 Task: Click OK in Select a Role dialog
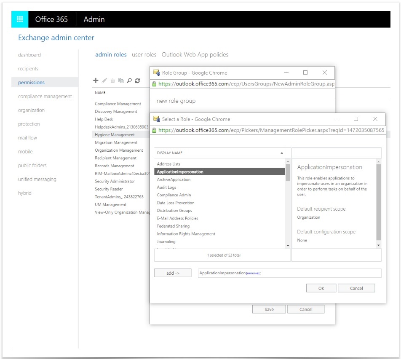321,288
